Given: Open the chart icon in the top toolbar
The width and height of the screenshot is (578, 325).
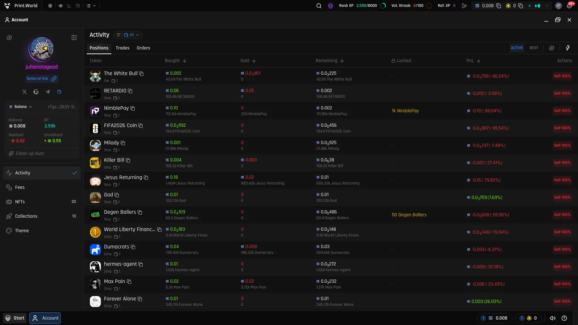Looking at the screenshot, I should pyautogui.click(x=69, y=6).
